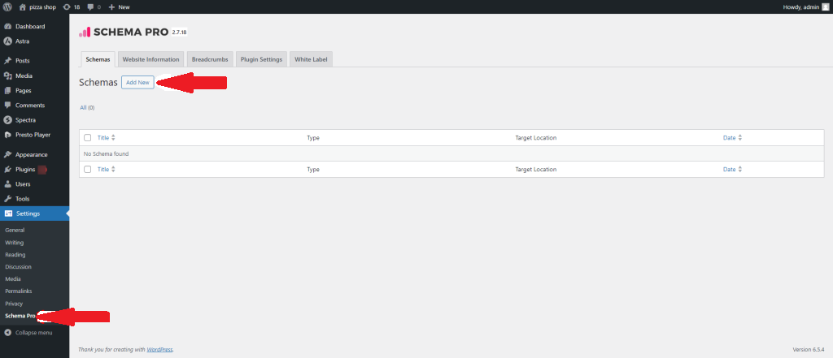833x358 pixels.
Task: Open the White Label tab
Action: tap(311, 59)
